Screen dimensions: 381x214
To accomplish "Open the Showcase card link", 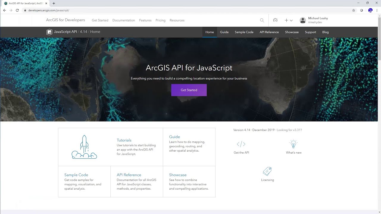I will (x=178, y=175).
